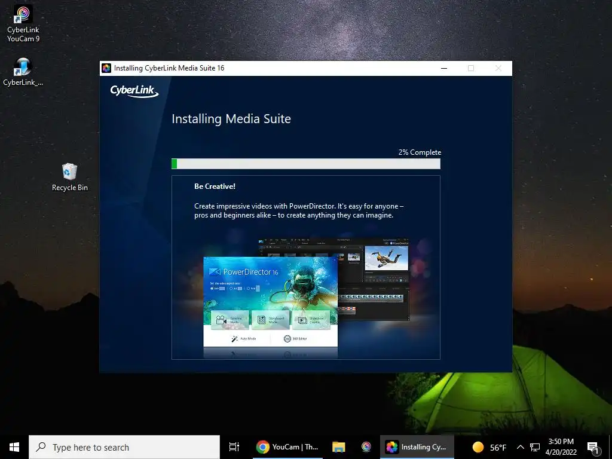
Task: Show hidden system tray icons
Action: point(521,447)
